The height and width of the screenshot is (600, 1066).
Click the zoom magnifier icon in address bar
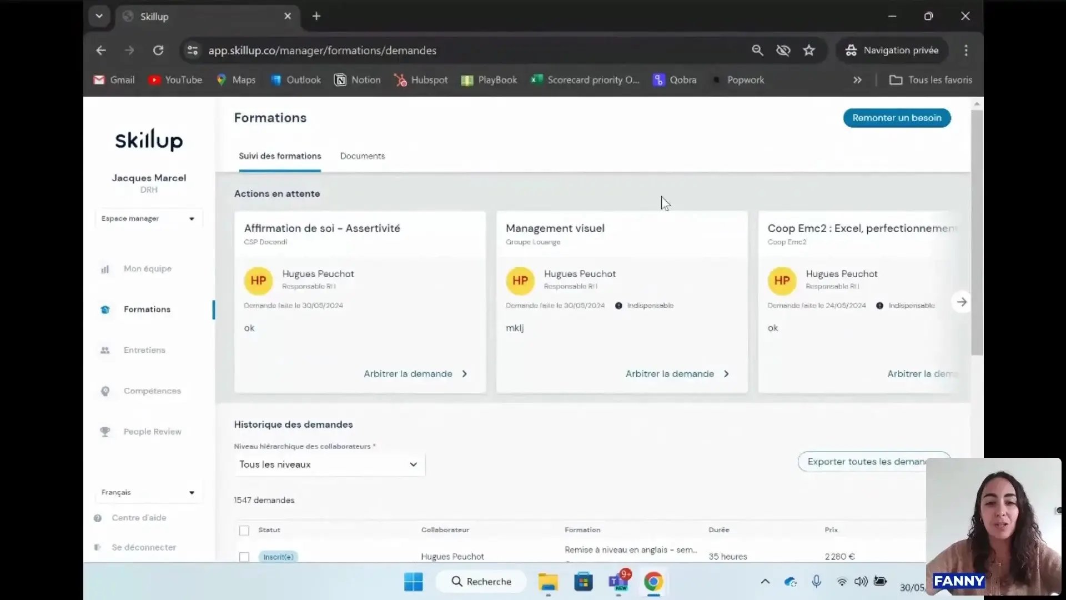point(757,51)
